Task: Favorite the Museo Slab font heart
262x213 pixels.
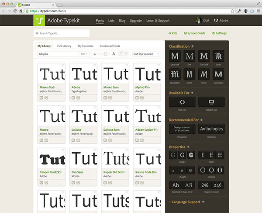Action: (63, 65)
